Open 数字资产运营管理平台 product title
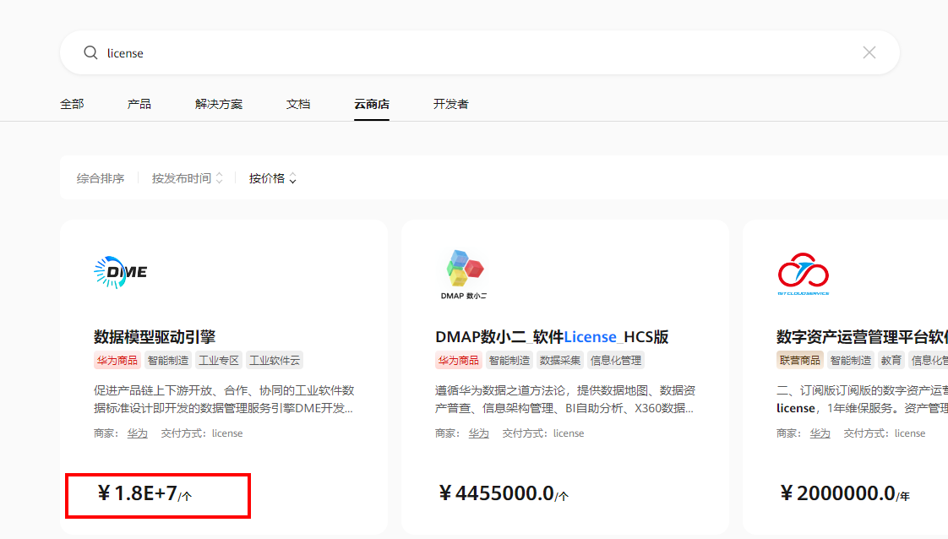Image resolution: width=948 pixels, height=539 pixels. 862,336
